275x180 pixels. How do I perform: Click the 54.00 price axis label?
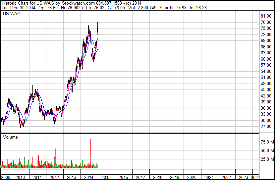pyautogui.click(x=266, y=71)
